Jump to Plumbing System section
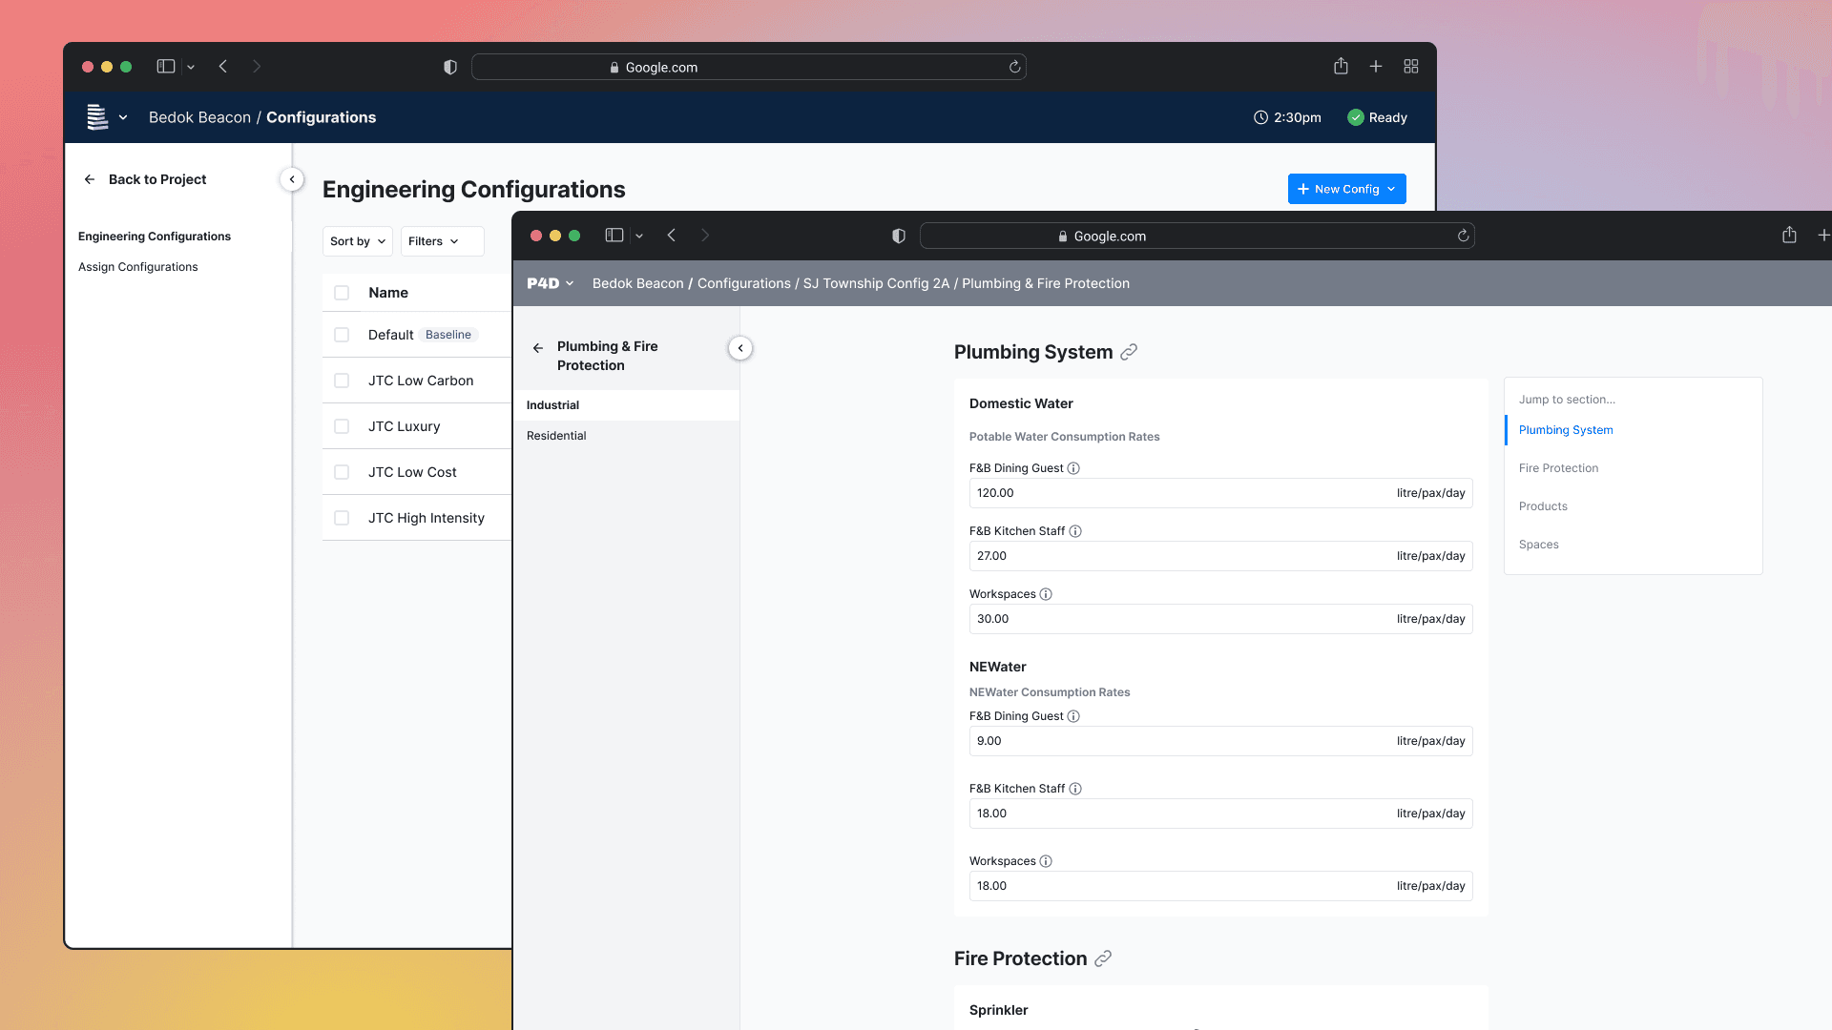Screen dimensions: 1832x1030 pyautogui.click(x=1566, y=430)
